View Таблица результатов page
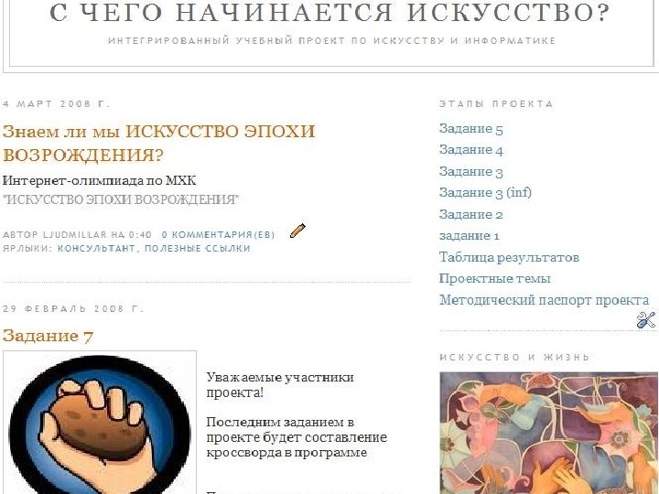659x494 pixels. click(509, 257)
